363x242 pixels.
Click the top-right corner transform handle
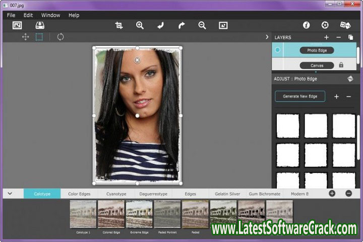(x=180, y=48)
